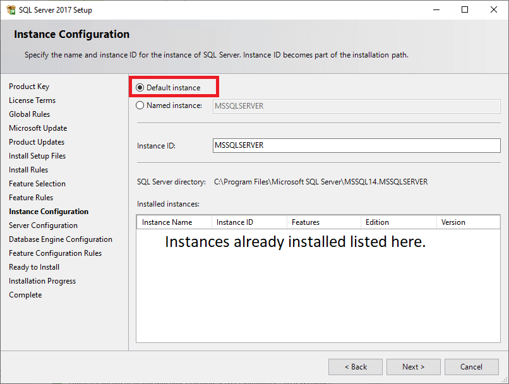509x384 pixels.
Task: Click the Installed instances label
Action: (x=168, y=204)
